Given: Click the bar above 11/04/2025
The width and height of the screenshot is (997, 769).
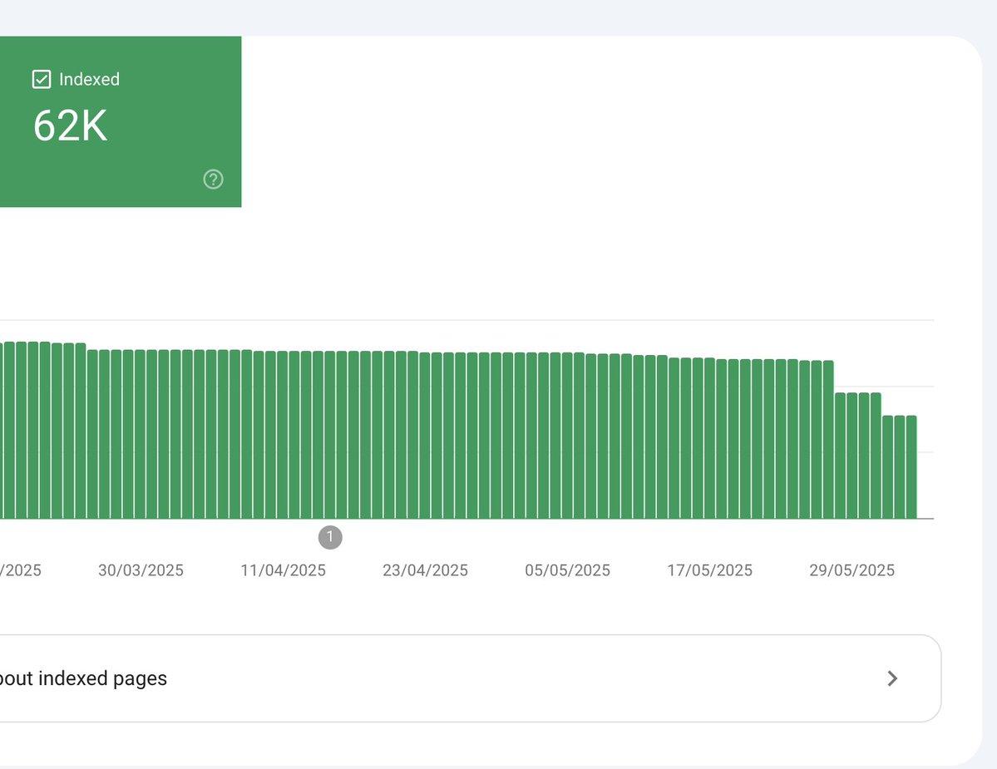Looking at the screenshot, I should (283, 435).
